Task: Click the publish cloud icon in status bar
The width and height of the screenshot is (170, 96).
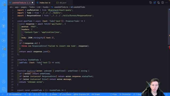Action: (x=25, y=94)
